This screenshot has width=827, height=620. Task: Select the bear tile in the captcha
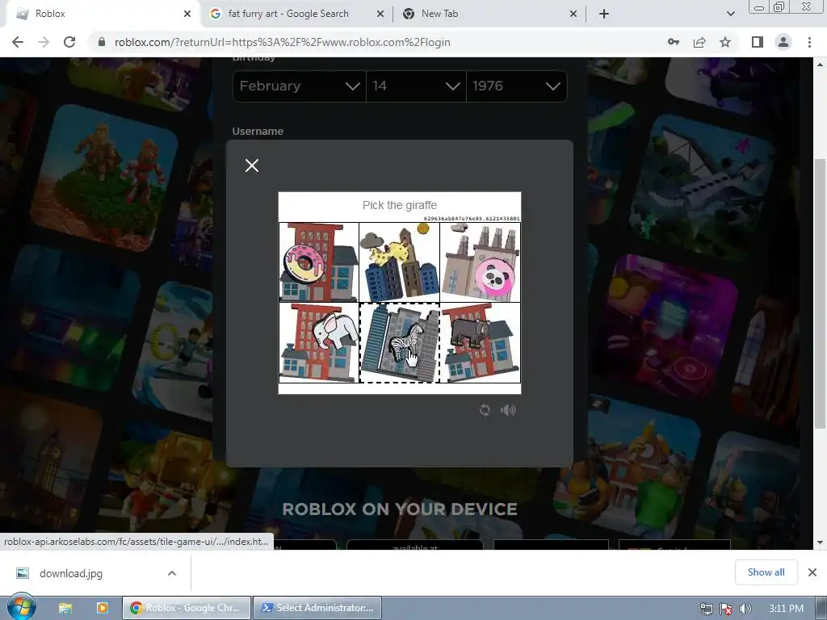coord(480,342)
